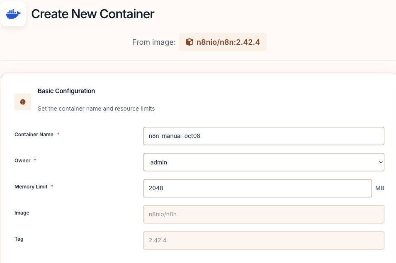Click the Container Name label
396x263 pixels.
click(x=34, y=135)
